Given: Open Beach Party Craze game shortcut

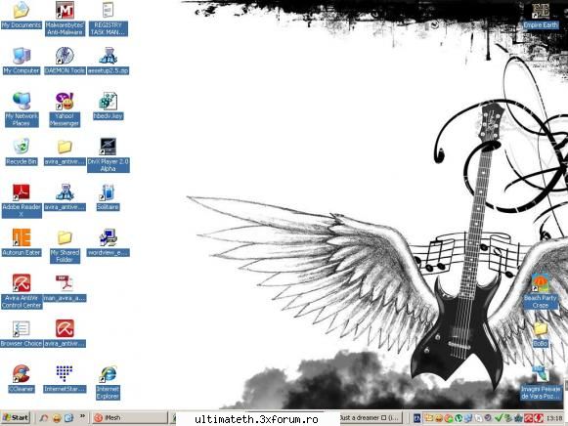Looking at the screenshot, I should (540, 283).
